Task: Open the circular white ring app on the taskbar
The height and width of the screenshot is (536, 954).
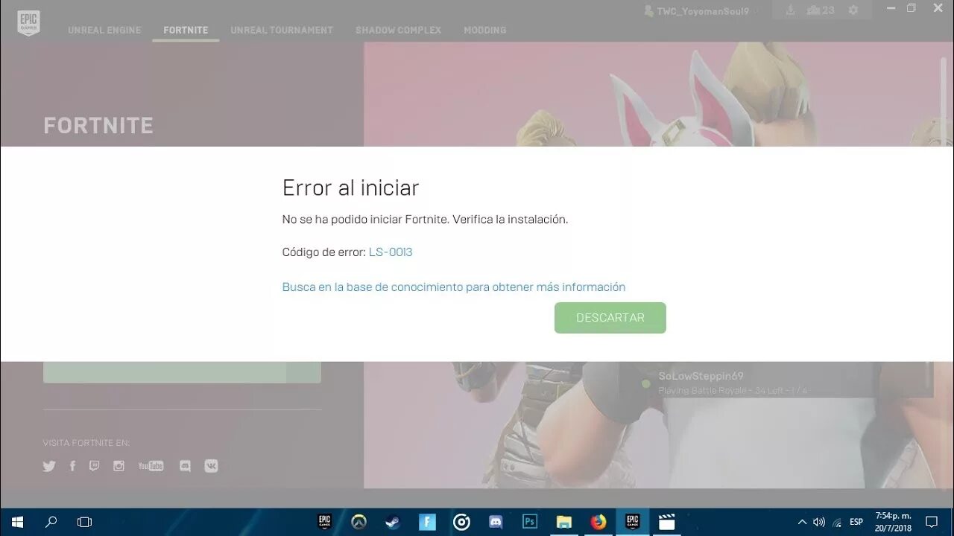Action: 461,522
